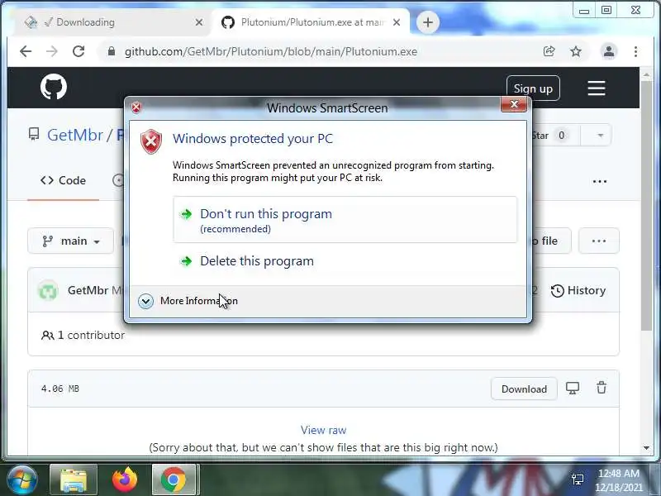Bookmark this page with the star icon
661x496 pixels.
[x=576, y=51]
